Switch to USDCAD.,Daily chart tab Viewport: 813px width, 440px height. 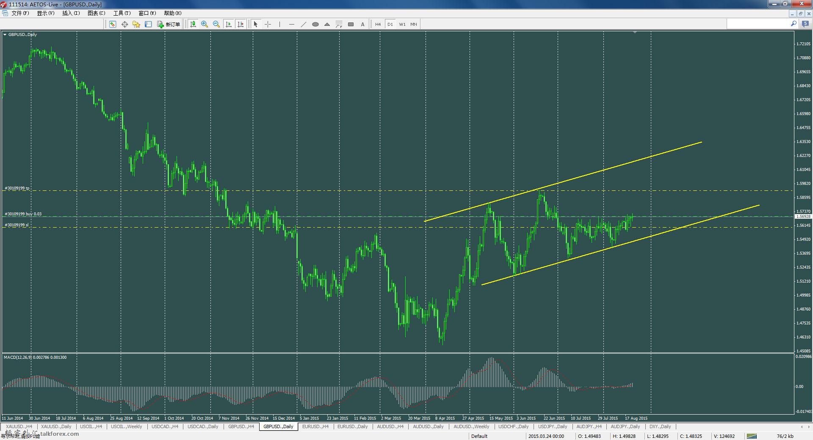[203, 426]
